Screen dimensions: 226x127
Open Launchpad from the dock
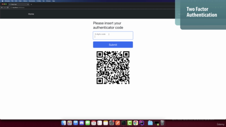70,123
